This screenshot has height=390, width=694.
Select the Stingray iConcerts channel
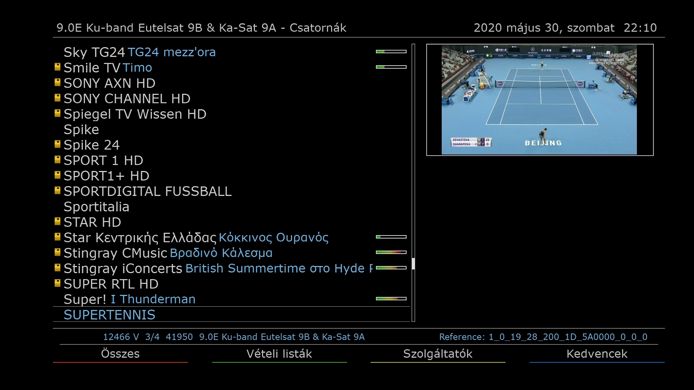231,269
